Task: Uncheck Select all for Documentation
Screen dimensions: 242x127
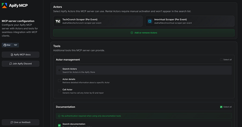Action: point(221,107)
